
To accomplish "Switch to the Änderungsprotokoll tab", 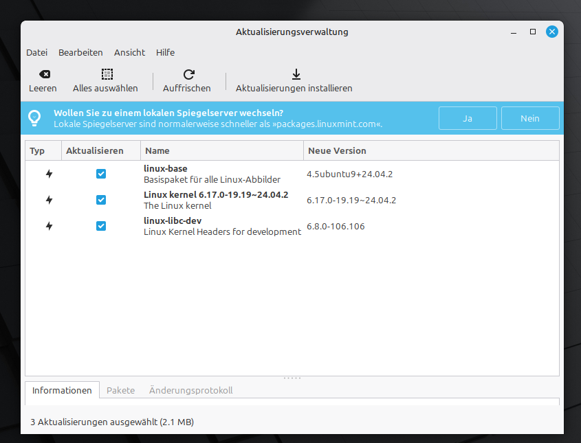I will pyautogui.click(x=191, y=390).
